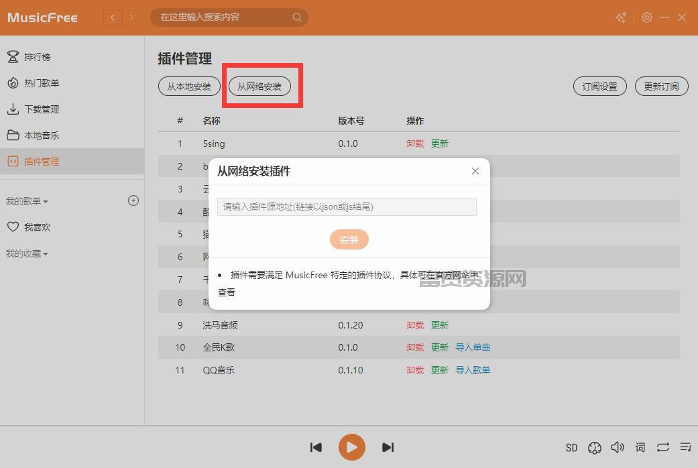Click 导入歌单 for QQ音乐
Image resolution: width=698 pixels, height=468 pixels.
(x=473, y=370)
